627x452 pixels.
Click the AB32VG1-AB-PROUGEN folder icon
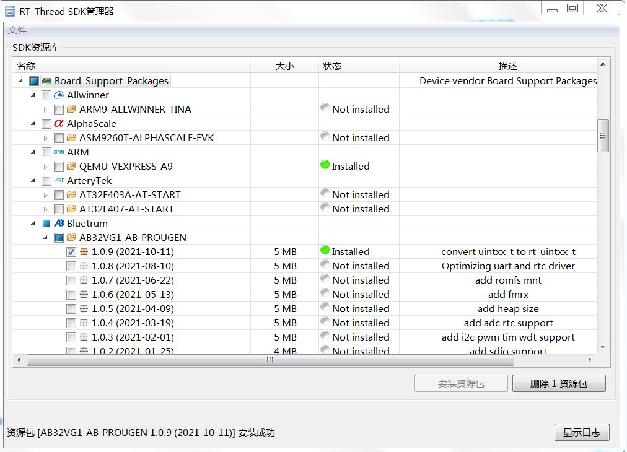(72, 237)
